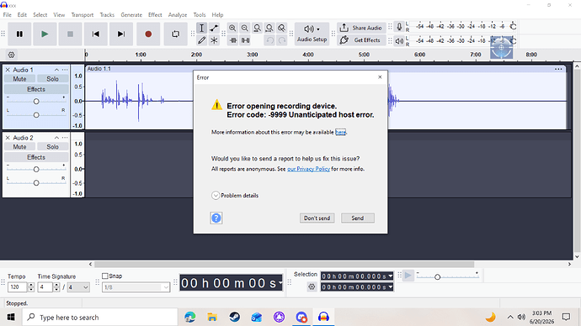The height and width of the screenshot is (326, 581).
Task: Click the Zoom In magnifier icon
Action: tap(232, 28)
